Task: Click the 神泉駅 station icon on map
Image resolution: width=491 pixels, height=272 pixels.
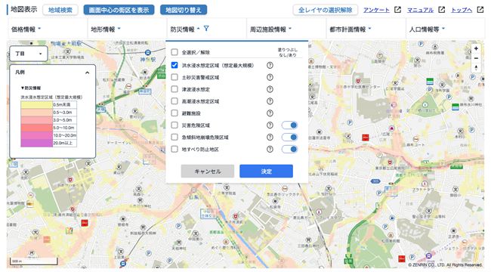Action: [148, 53]
